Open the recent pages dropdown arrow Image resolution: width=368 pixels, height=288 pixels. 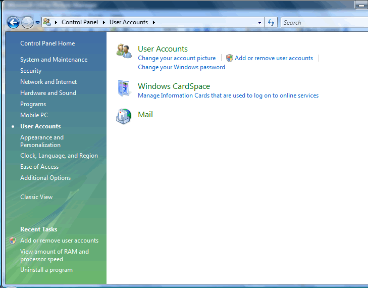(37, 23)
